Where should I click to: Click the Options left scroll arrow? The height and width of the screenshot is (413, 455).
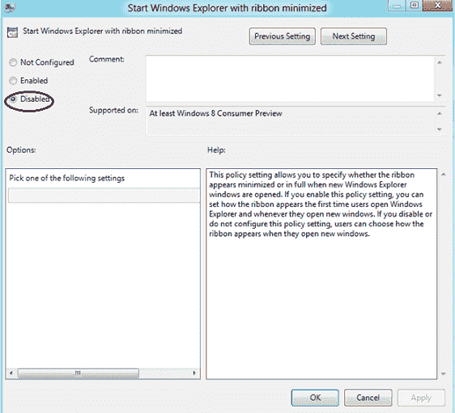click(x=11, y=373)
